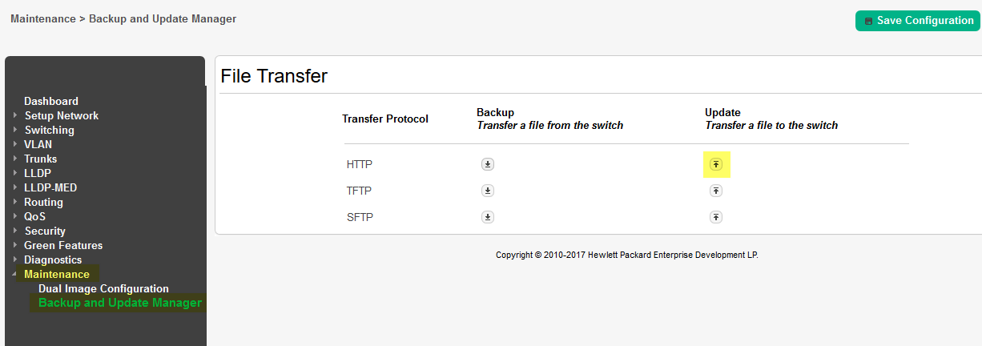The height and width of the screenshot is (346, 982).
Task: Open Dual Image Configuration page
Action: pyautogui.click(x=103, y=288)
